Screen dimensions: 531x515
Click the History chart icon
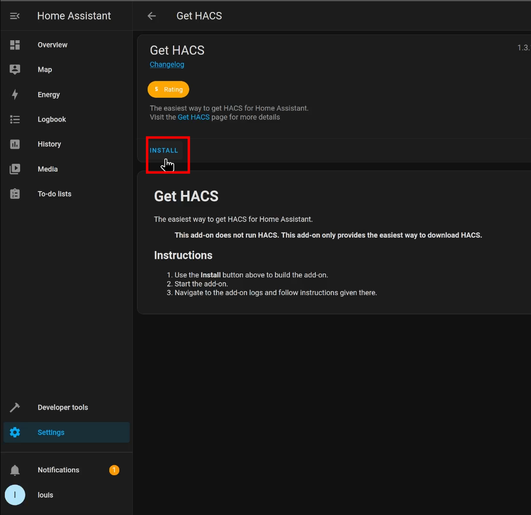[x=15, y=144]
